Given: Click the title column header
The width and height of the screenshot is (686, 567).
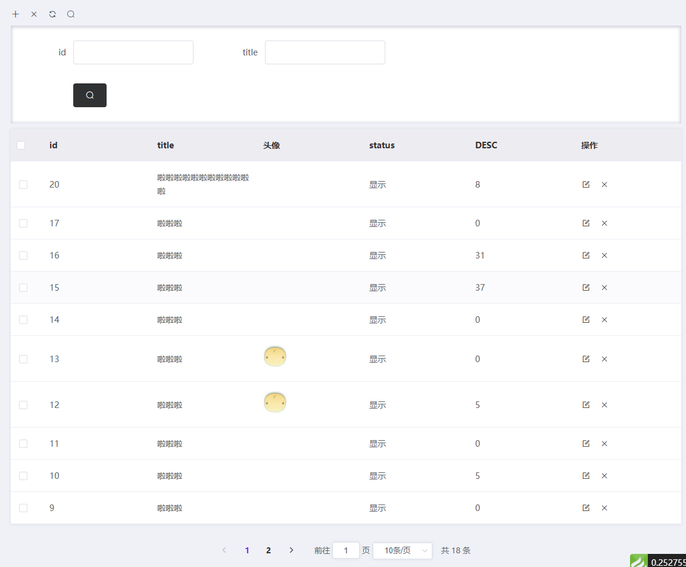Looking at the screenshot, I should coord(166,145).
